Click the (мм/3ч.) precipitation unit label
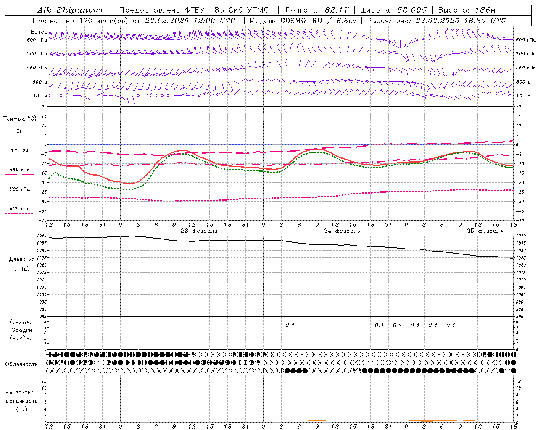 point(22,322)
